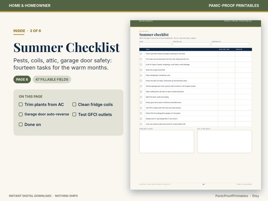268x201 pixels.
Task: Tick box for Wash the deck, patio and siding
Action: [x=141, y=97]
